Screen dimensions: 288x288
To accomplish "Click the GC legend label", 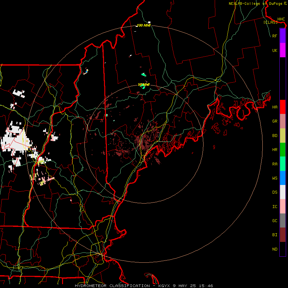I will tap(275, 221).
